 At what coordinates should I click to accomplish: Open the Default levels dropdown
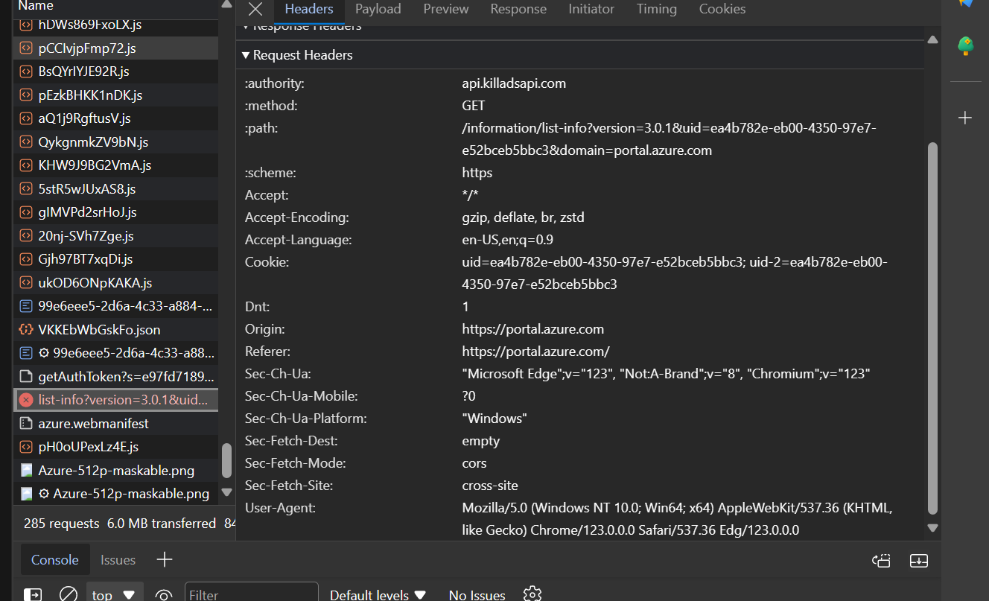click(378, 595)
